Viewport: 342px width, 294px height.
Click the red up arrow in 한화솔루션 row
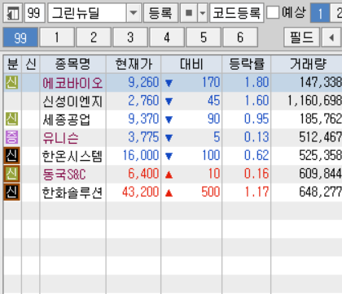point(169,192)
